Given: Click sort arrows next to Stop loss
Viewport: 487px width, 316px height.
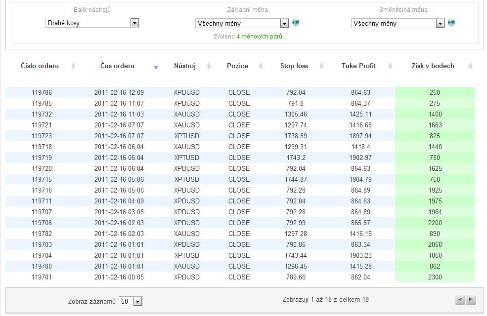Looking at the screenshot, I should pos(321,66).
